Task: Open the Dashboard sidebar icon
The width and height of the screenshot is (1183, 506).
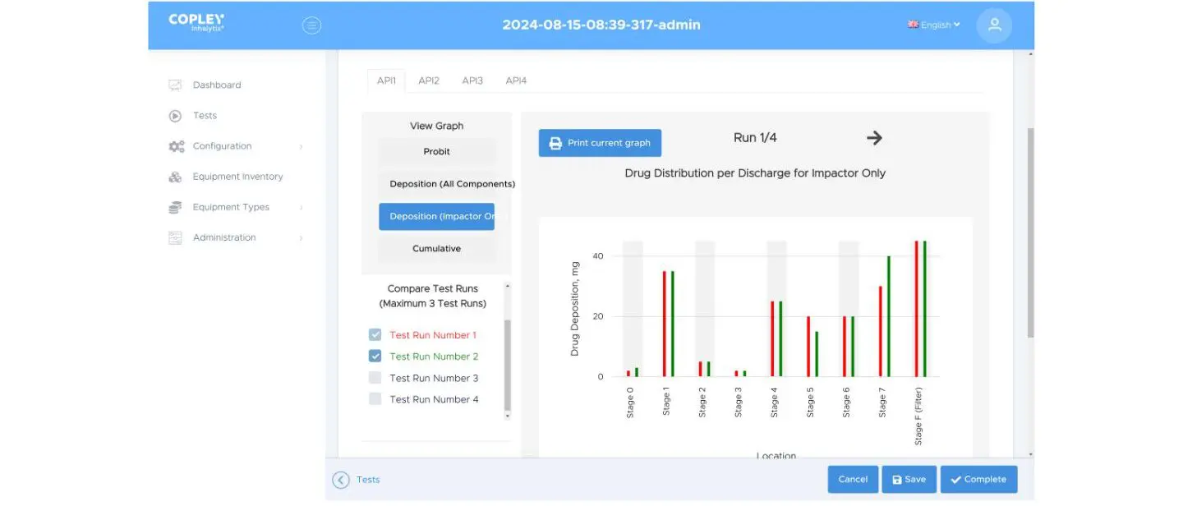Action: [175, 85]
